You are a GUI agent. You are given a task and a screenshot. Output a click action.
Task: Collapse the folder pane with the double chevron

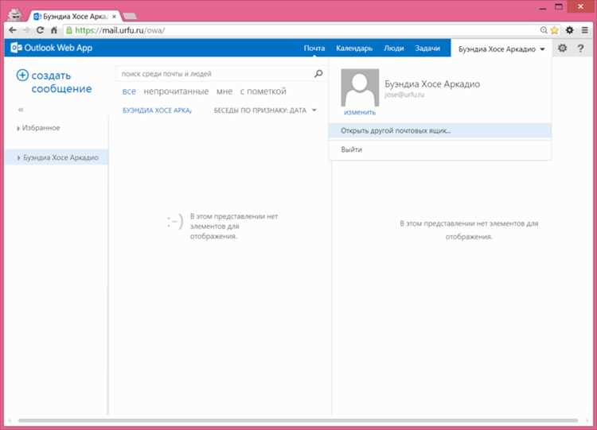(21, 110)
